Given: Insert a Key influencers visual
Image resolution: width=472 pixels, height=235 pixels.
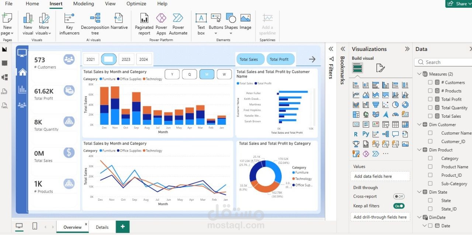Looking at the screenshot, I should pos(69,23).
